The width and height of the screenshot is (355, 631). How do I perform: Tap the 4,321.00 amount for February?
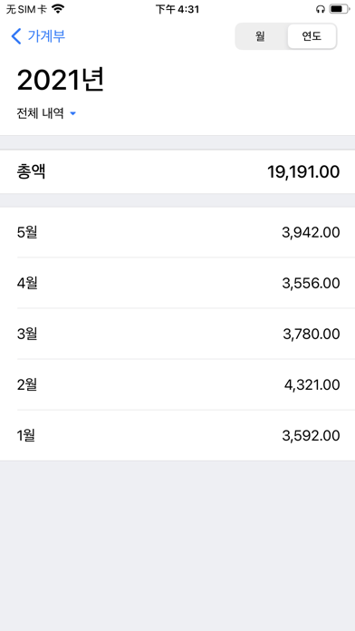point(312,385)
